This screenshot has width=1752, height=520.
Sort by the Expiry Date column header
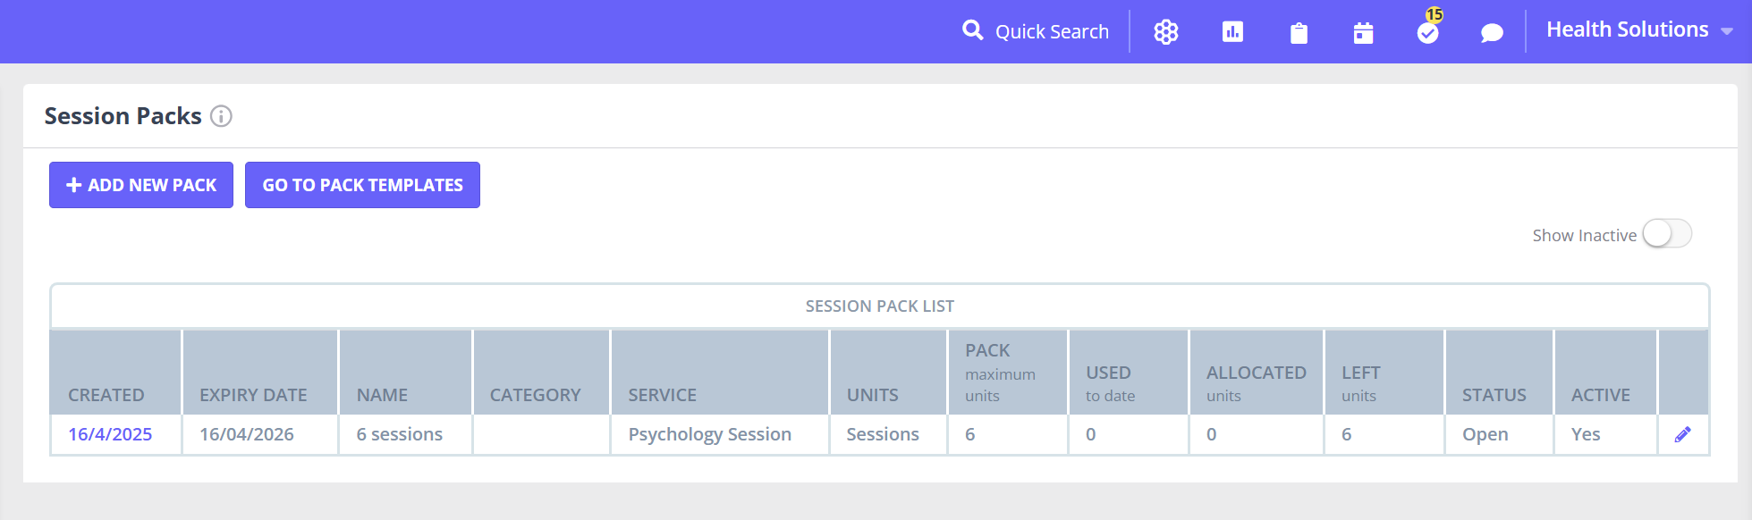coord(253,395)
